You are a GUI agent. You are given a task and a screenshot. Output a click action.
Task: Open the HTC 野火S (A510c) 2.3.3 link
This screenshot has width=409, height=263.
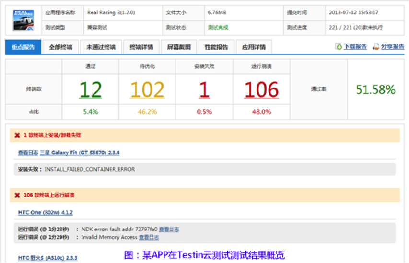click(48, 258)
